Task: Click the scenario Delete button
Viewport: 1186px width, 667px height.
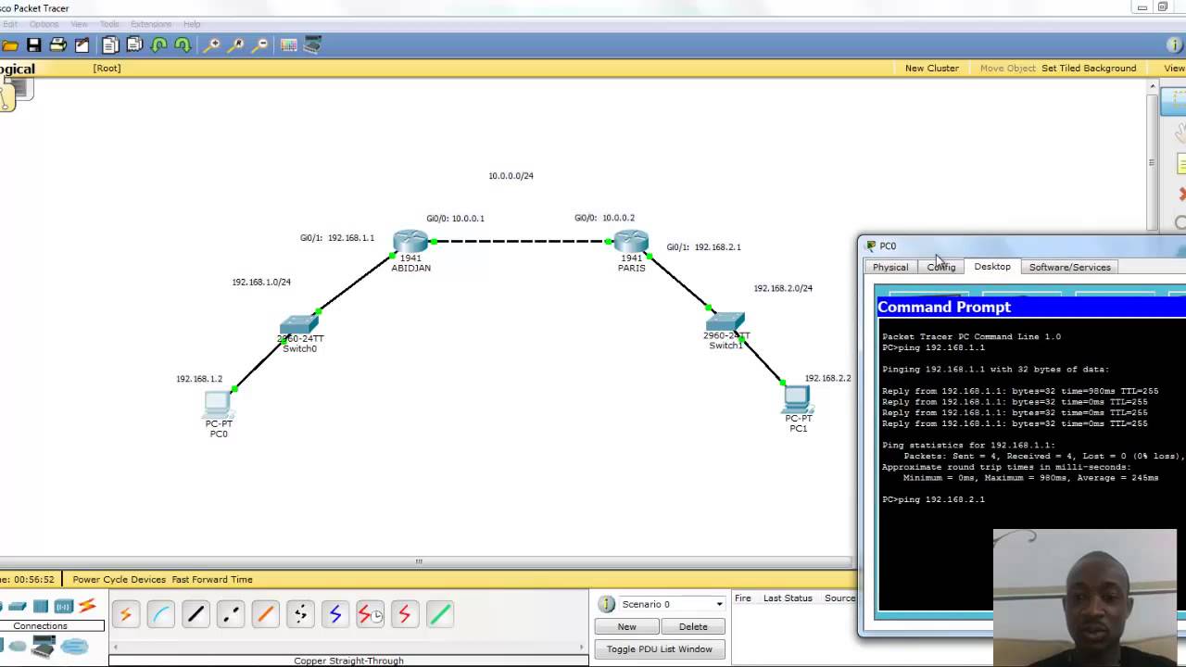Action: click(693, 626)
